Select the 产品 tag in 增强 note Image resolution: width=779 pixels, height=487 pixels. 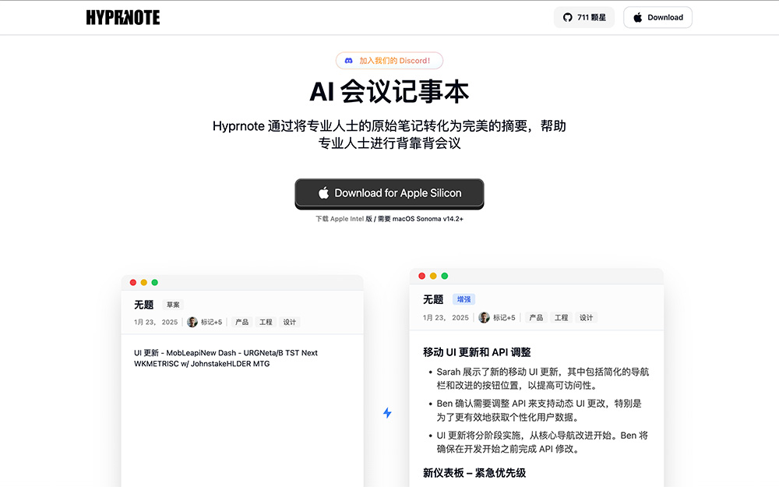click(536, 318)
